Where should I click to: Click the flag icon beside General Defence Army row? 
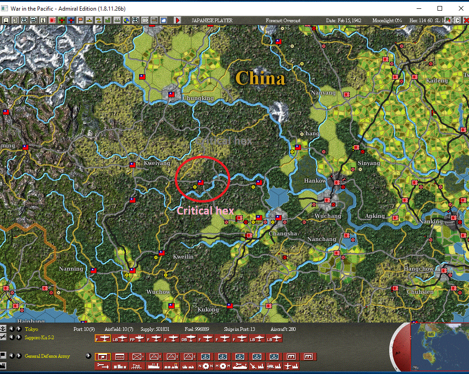click(x=3, y=355)
